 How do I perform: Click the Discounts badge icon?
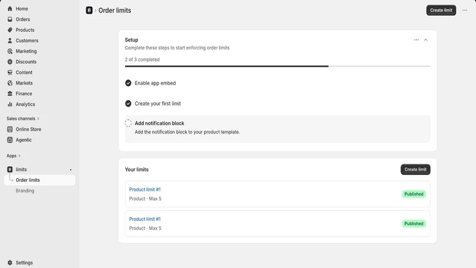click(10, 62)
